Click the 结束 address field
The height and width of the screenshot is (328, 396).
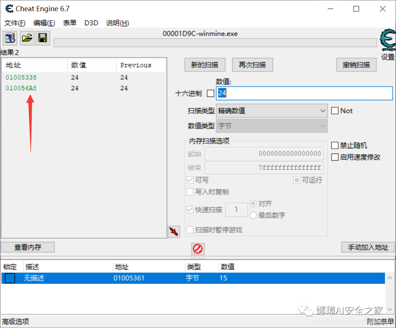pyautogui.click(x=264, y=168)
